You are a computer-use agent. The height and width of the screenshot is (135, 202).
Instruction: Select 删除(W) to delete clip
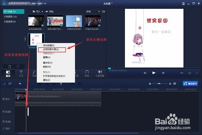coord(47,67)
